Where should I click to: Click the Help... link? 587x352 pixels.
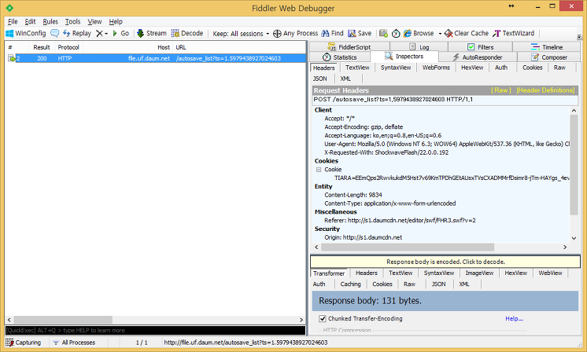pyautogui.click(x=514, y=319)
